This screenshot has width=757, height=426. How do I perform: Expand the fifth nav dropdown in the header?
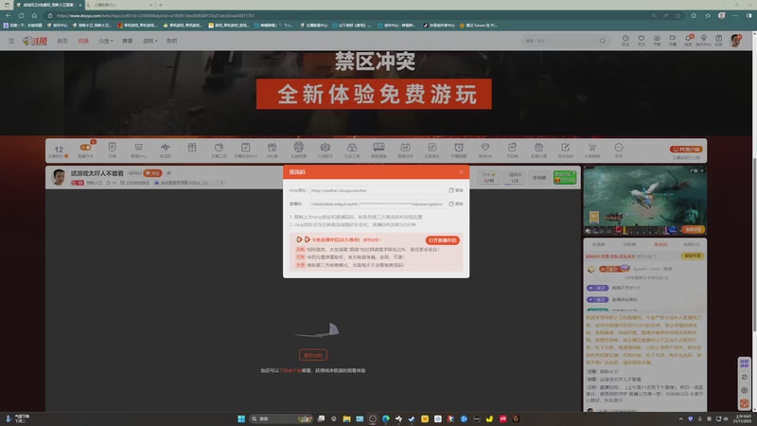coord(150,41)
